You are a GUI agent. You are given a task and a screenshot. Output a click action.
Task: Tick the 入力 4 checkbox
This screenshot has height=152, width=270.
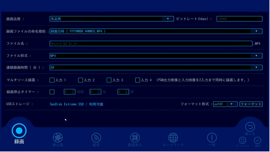tap(138, 80)
